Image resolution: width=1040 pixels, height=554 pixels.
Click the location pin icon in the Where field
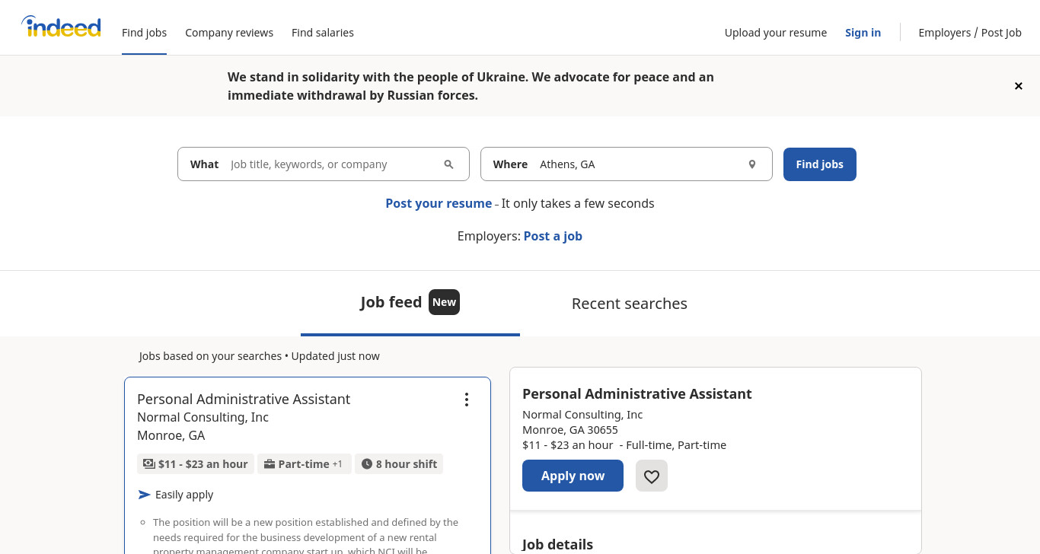tap(752, 164)
